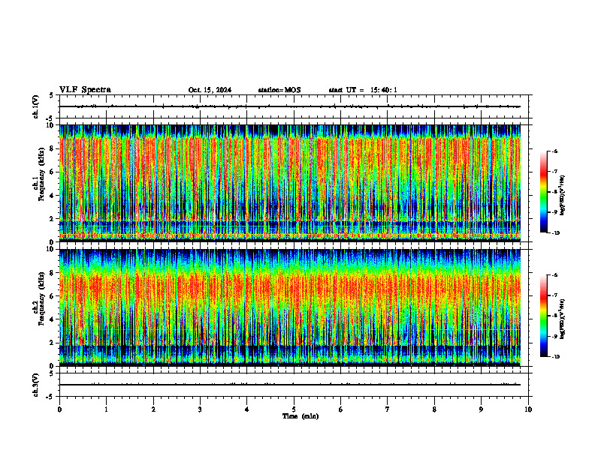Click the ch.2 colorbar "log(PSD)" unit label
The width and height of the screenshot is (595, 459).
[x=563, y=319]
